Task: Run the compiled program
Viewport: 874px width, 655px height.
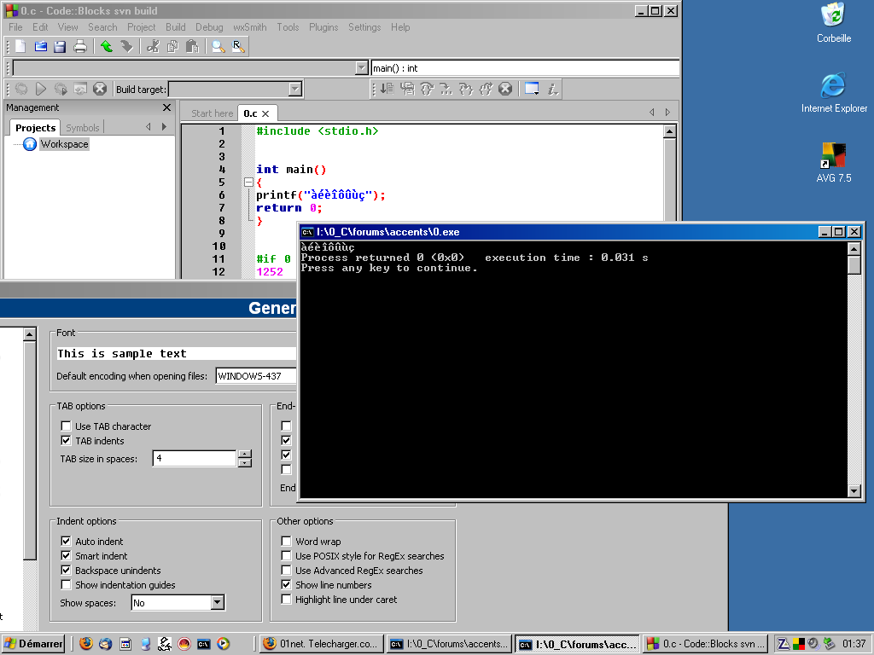Action: pos(41,88)
